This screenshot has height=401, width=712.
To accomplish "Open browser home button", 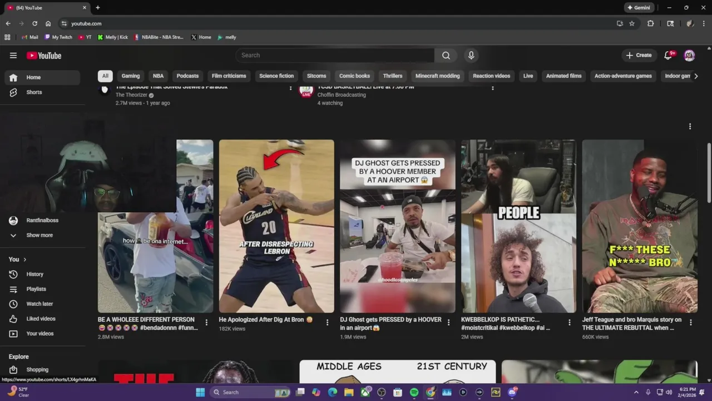I will (x=48, y=23).
